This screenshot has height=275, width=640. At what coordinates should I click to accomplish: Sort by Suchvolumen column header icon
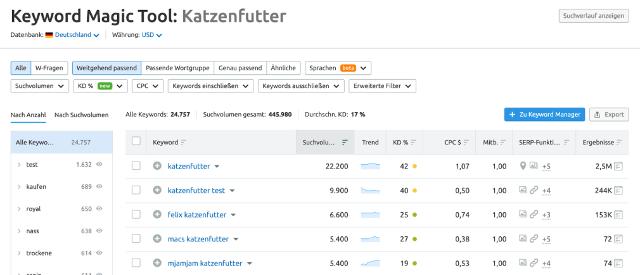click(345, 143)
